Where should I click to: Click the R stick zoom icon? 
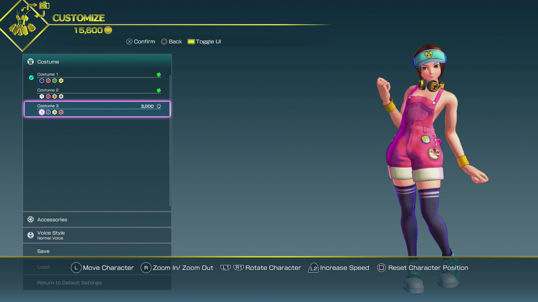click(x=146, y=268)
